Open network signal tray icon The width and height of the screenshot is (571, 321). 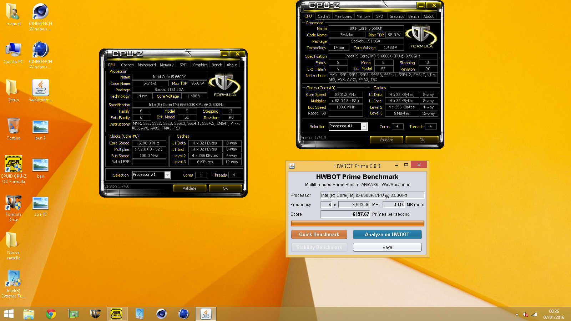point(534,314)
